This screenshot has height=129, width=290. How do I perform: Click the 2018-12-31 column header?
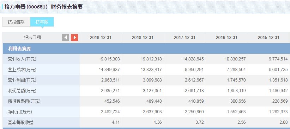click(x=143, y=38)
